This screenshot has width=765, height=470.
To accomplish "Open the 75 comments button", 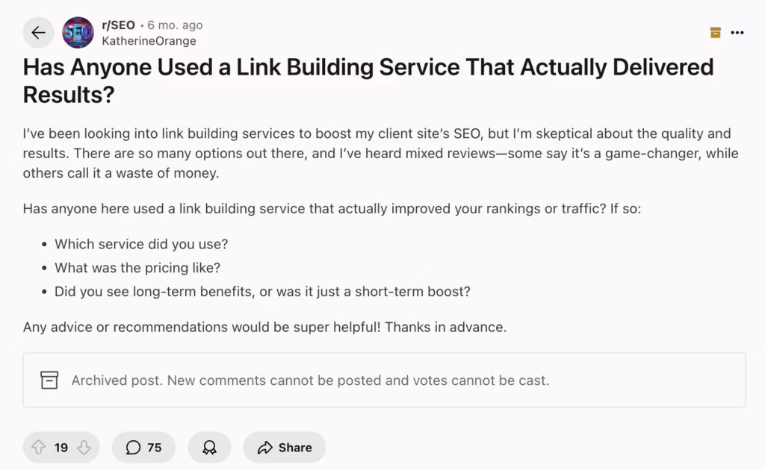I will pos(143,447).
